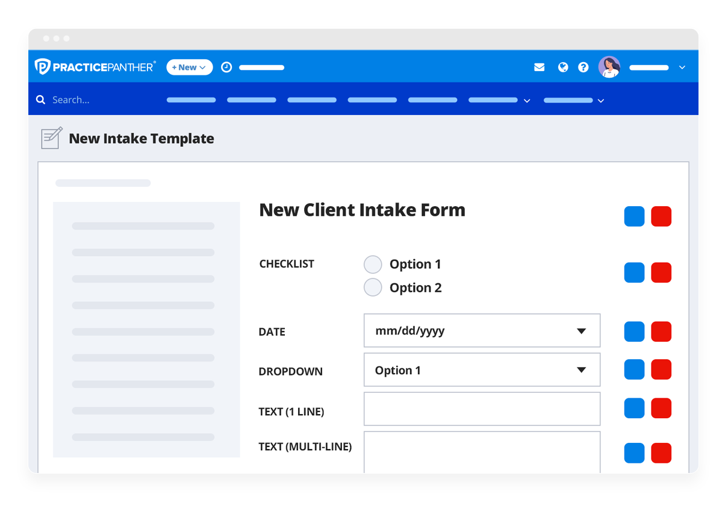
Task: Click the user avatar picture
Action: pos(609,67)
